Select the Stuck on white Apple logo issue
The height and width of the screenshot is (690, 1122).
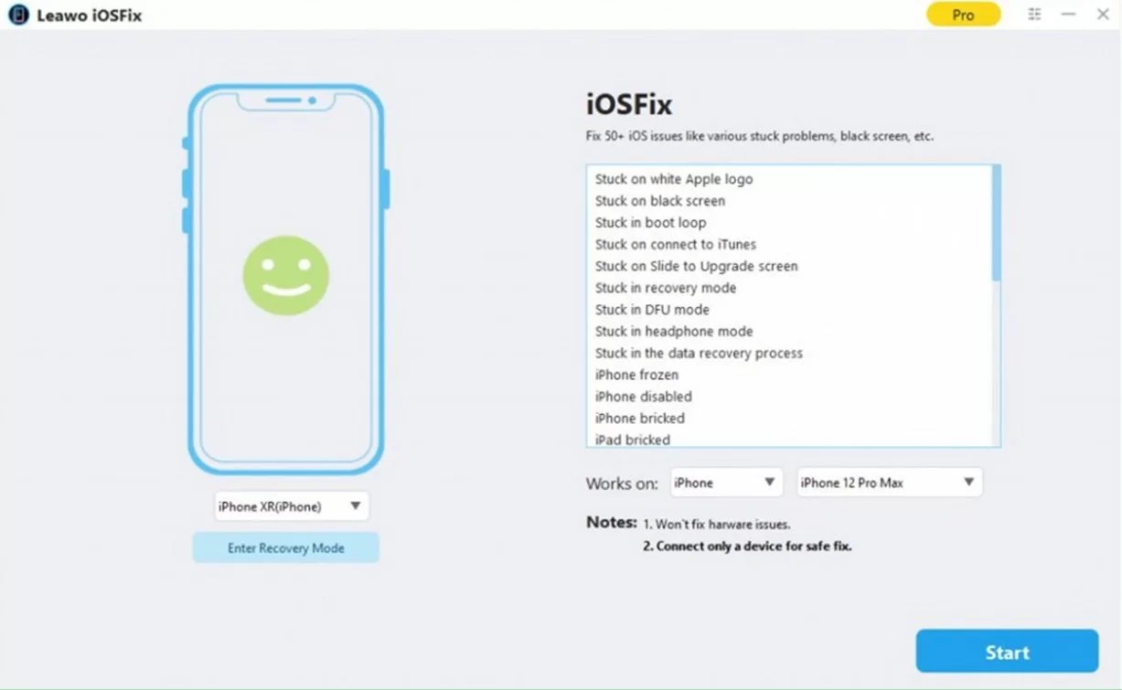pyautogui.click(x=673, y=179)
